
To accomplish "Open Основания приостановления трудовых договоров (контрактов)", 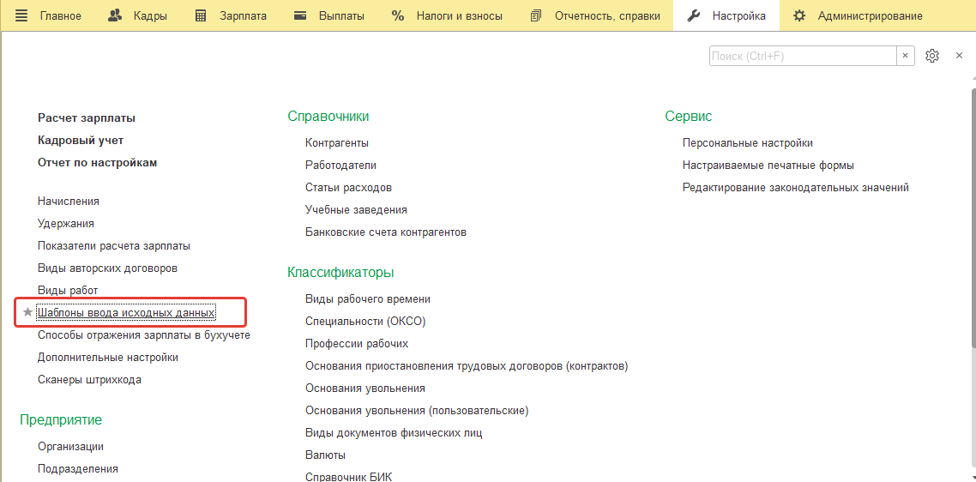I will click(x=467, y=365).
